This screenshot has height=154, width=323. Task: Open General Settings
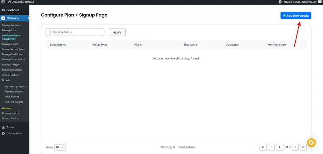[x=11, y=75]
